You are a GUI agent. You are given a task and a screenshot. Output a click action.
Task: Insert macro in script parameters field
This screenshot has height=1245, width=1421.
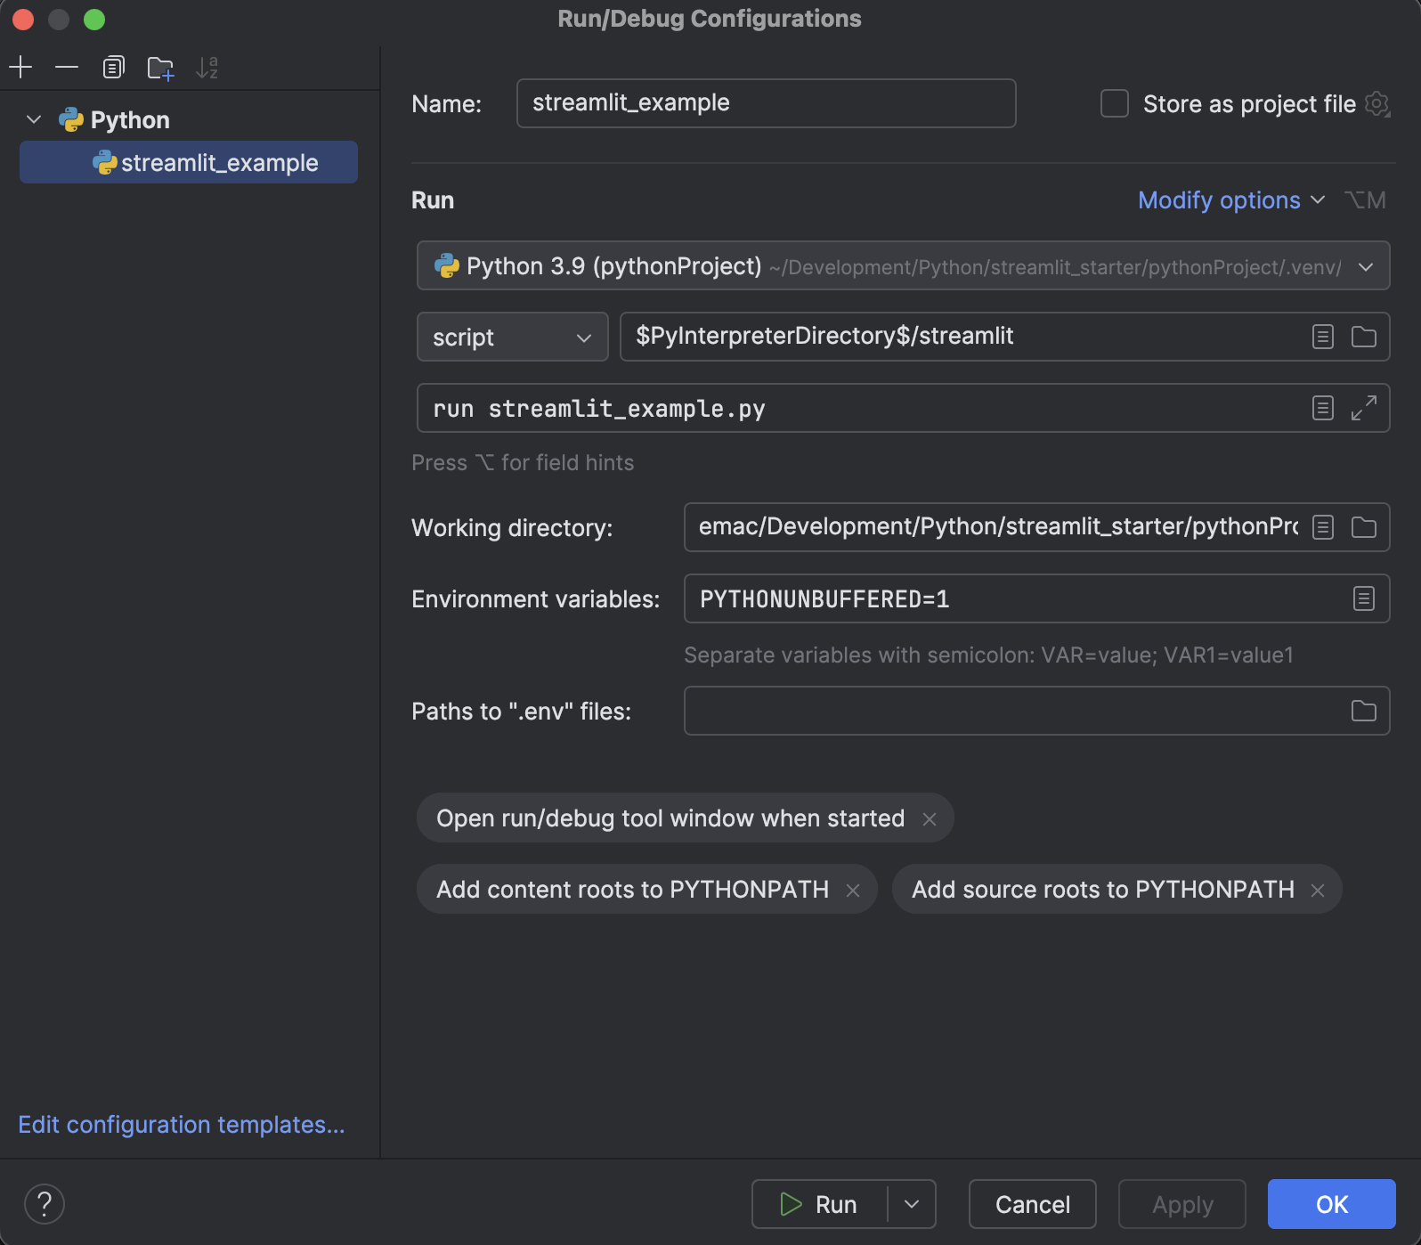pyautogui.click(x=1323, y=408)
